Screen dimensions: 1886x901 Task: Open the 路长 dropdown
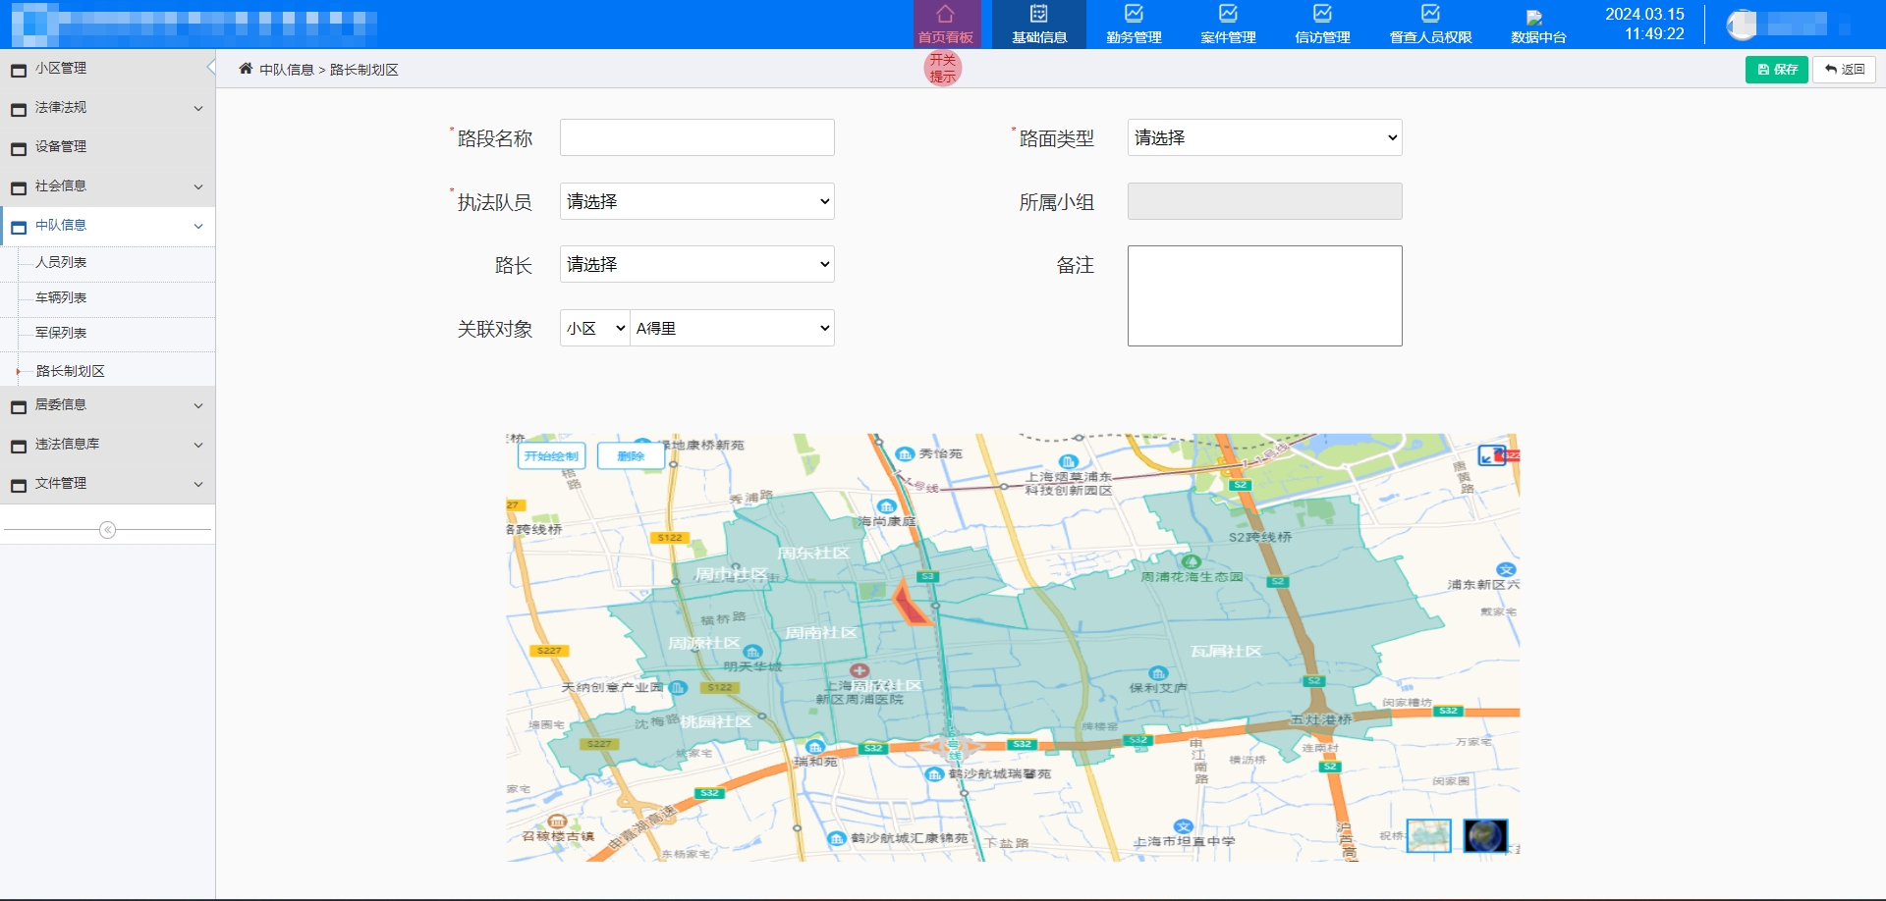click(x=696, y=264)
